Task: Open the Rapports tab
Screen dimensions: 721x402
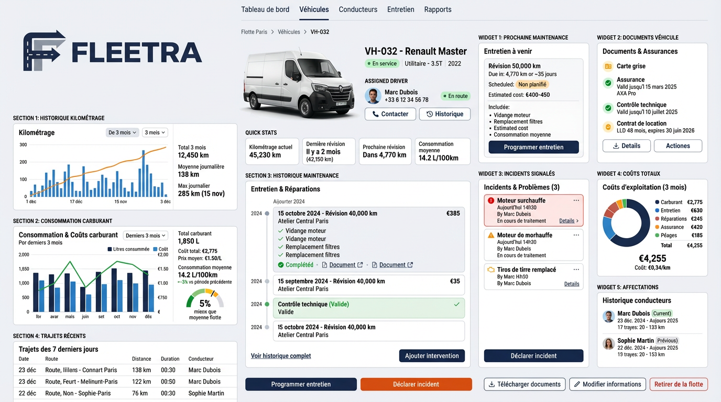Action: (438, 9)
